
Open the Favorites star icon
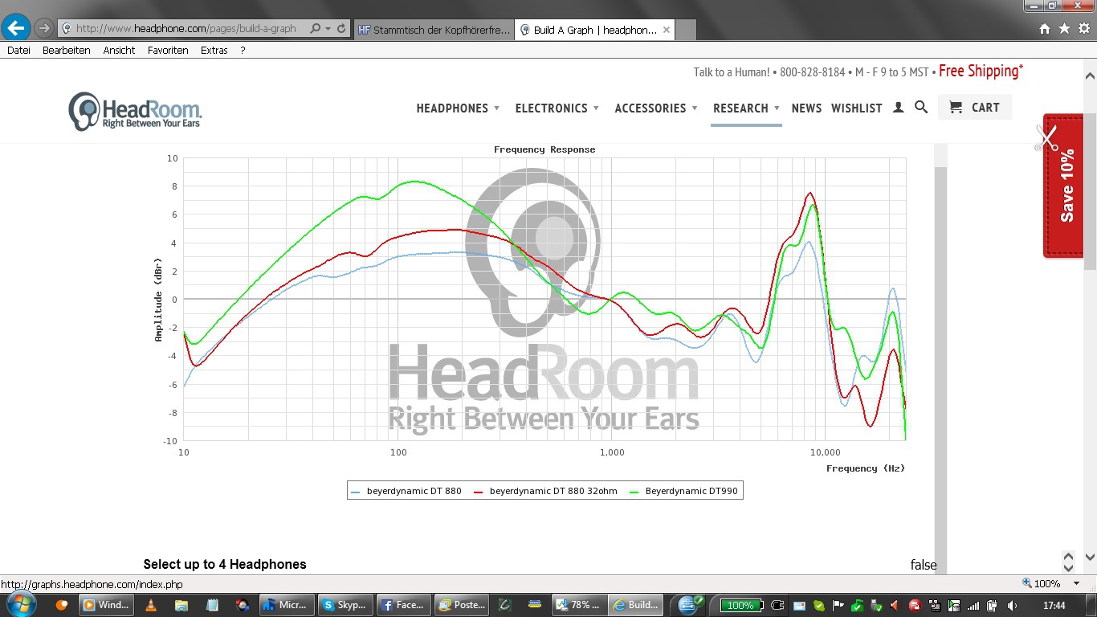pyautogui.click(x=1064, y=29)
